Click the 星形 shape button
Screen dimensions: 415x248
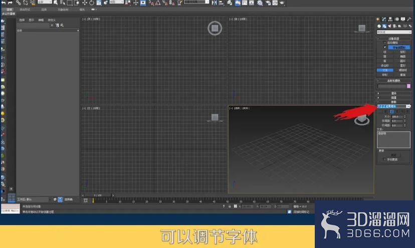click(x=402, y=65)
